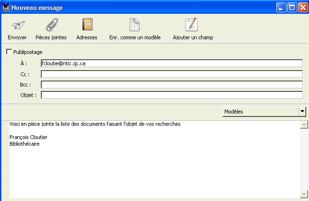Image resolution: width=309 pixels, height=201 pixels.
Task: Open the Adresses address book
Action: point(87,25)
